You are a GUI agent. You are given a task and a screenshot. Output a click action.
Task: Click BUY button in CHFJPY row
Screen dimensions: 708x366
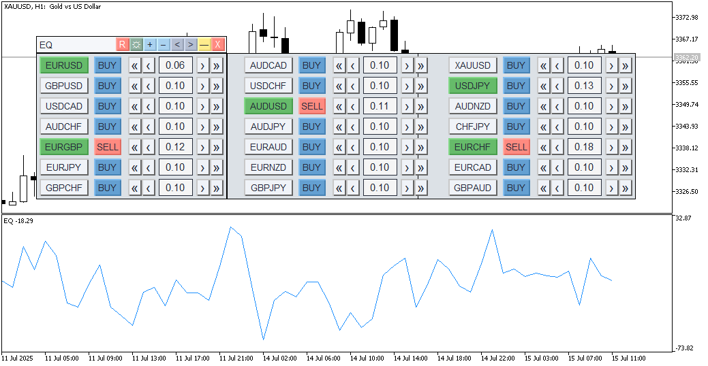(x=516, y=127)
